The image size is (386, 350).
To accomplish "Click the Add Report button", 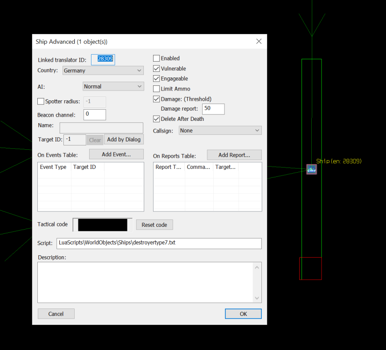I will pos(234,155).
